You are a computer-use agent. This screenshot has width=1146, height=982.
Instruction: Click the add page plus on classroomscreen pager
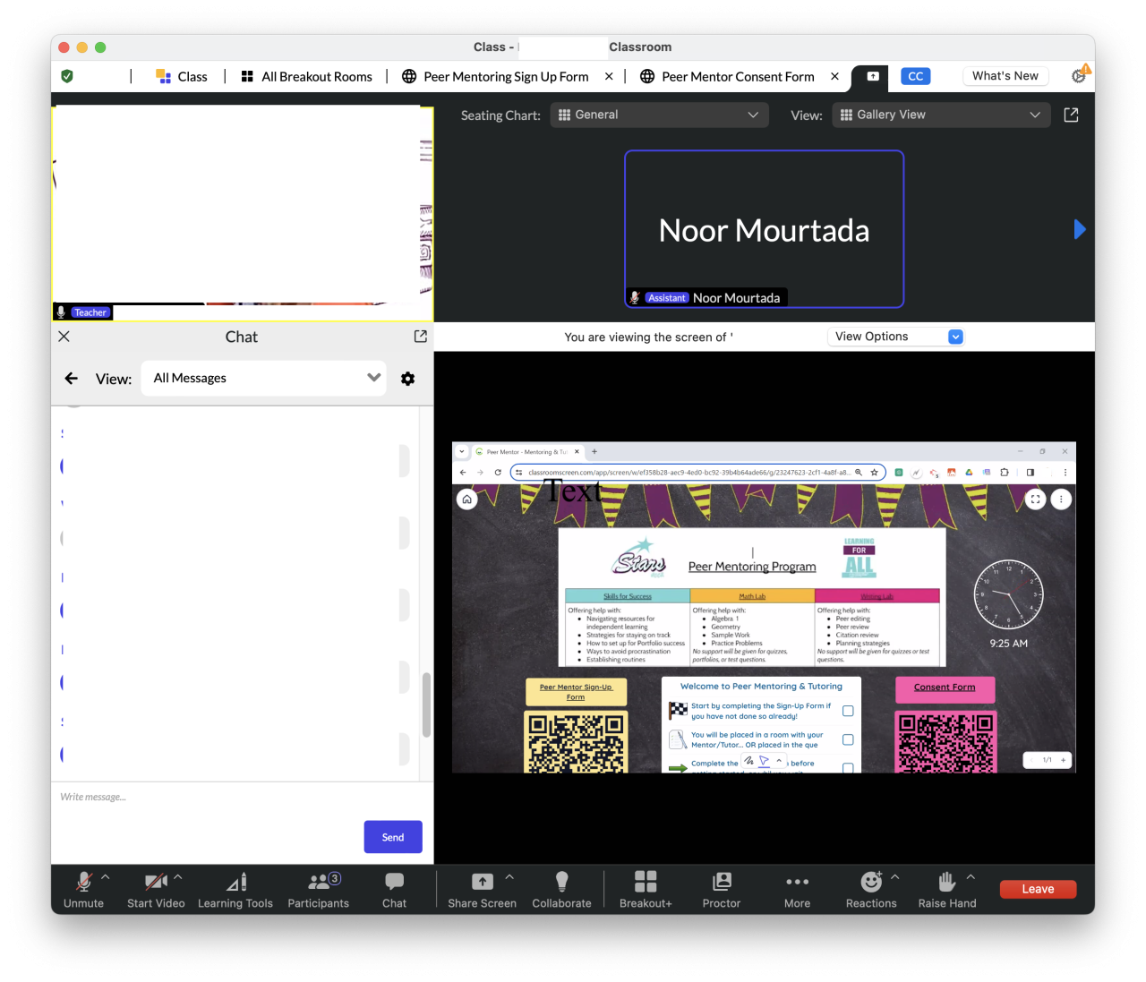click(1064, 760)
